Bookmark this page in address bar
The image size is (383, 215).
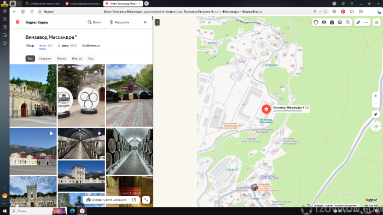[x=326, y=11]
